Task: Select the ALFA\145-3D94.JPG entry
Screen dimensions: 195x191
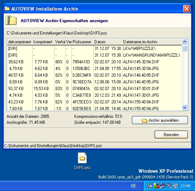Action: point(94,69)
